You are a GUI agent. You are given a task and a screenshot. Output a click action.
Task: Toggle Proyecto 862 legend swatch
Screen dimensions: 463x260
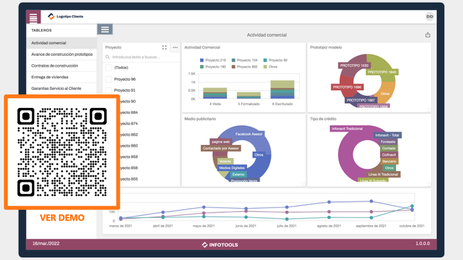233,67
